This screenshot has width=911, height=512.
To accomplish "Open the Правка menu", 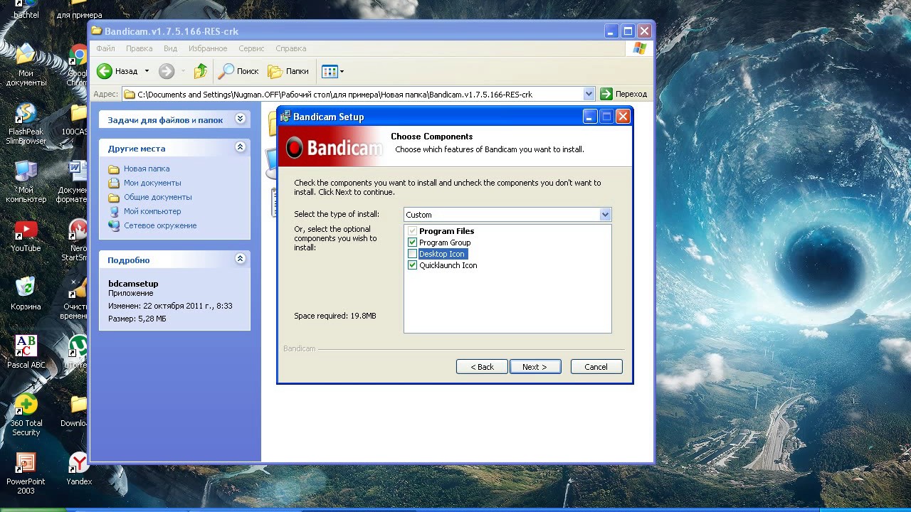I will point(139,48).
